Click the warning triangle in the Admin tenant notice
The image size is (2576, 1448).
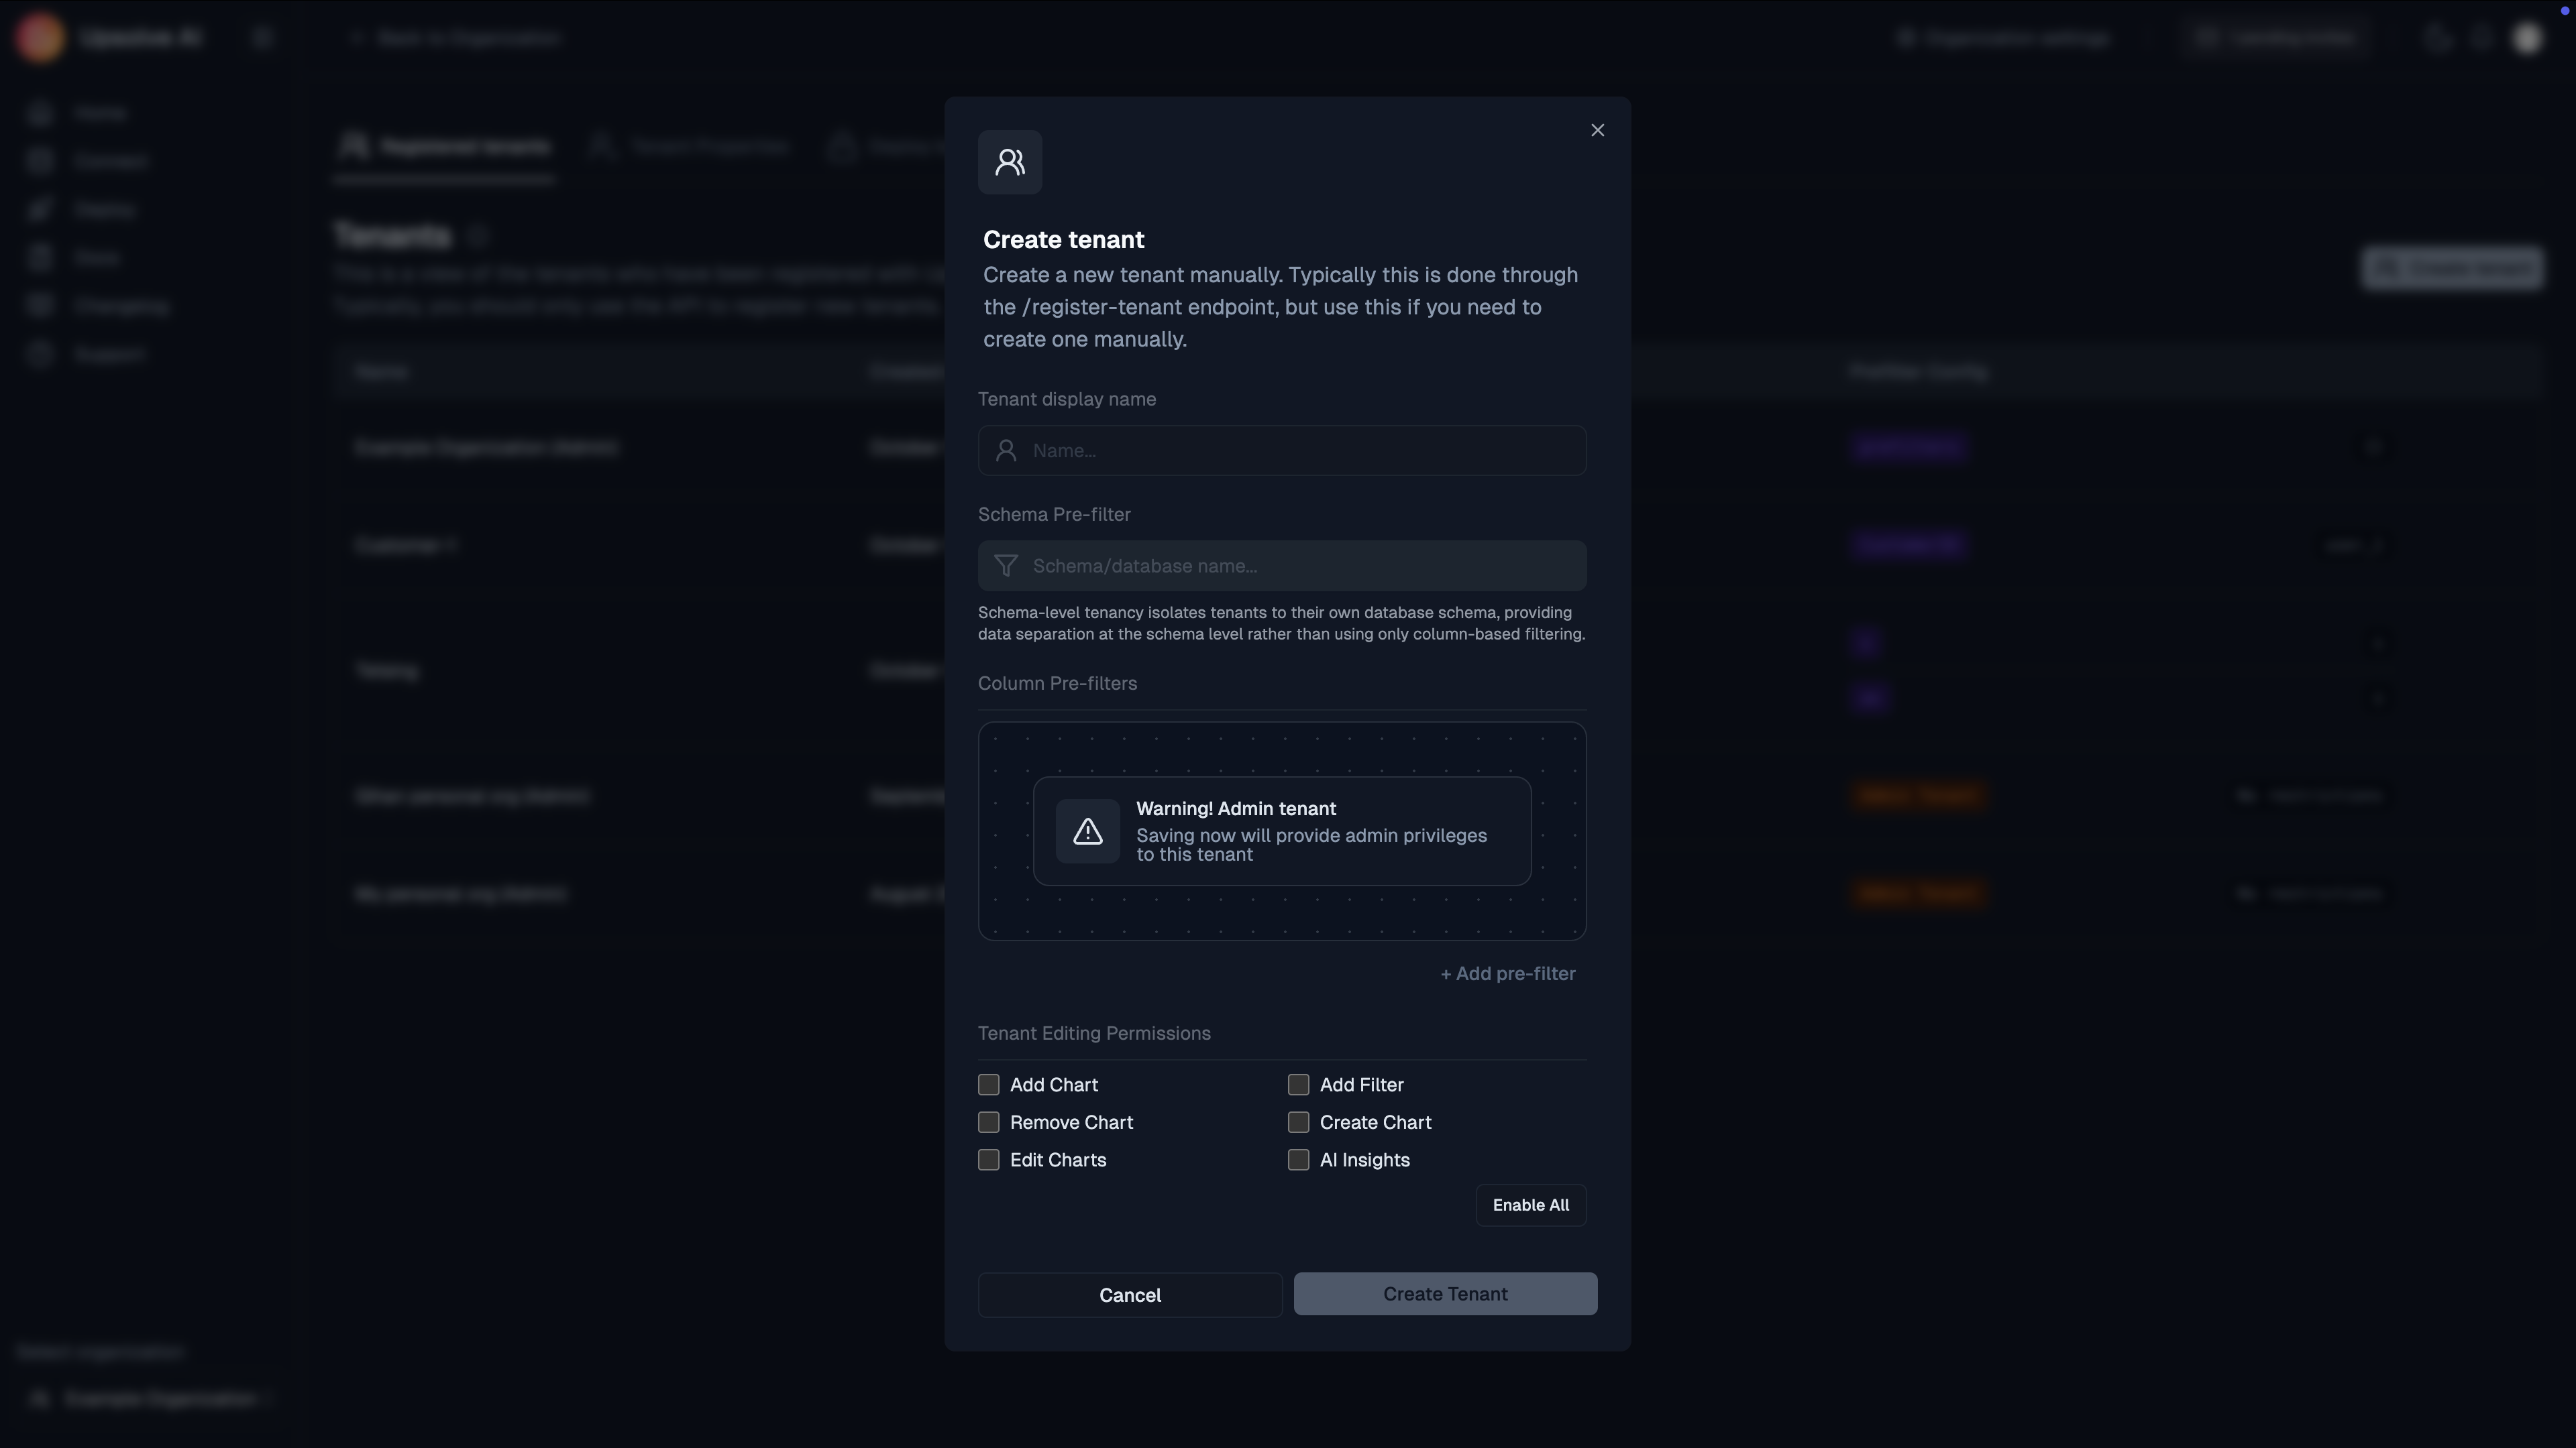coord(1087,831)
